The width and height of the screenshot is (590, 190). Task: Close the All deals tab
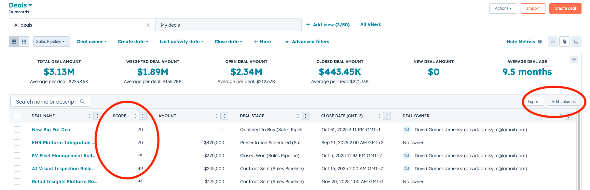click(x=148, y=25)
